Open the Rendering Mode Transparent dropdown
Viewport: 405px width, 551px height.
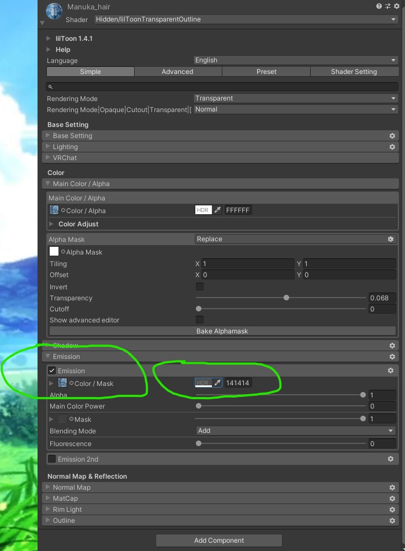click(296, 98)
